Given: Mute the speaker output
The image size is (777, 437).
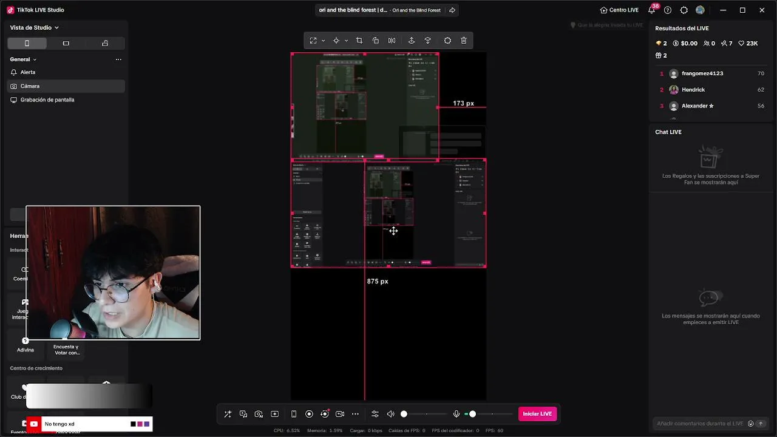Looking at the screenshot, I should (390, 414).
